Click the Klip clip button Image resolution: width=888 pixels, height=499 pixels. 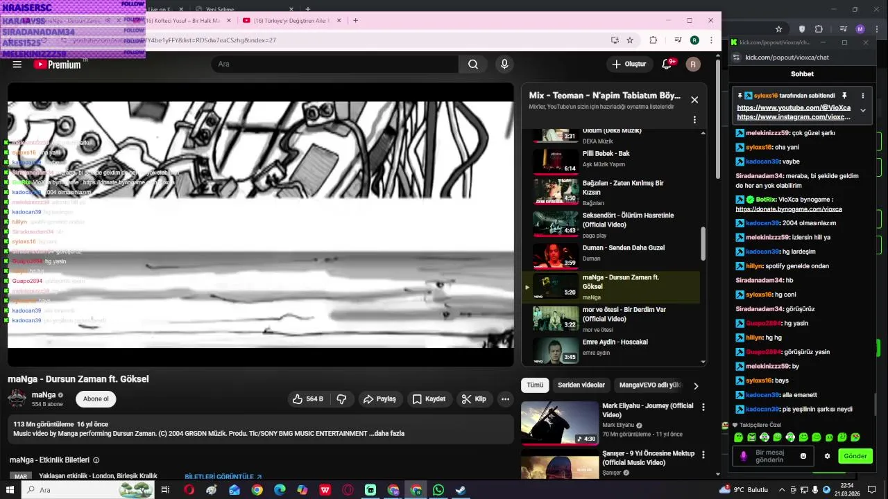(x=475, y=399)
